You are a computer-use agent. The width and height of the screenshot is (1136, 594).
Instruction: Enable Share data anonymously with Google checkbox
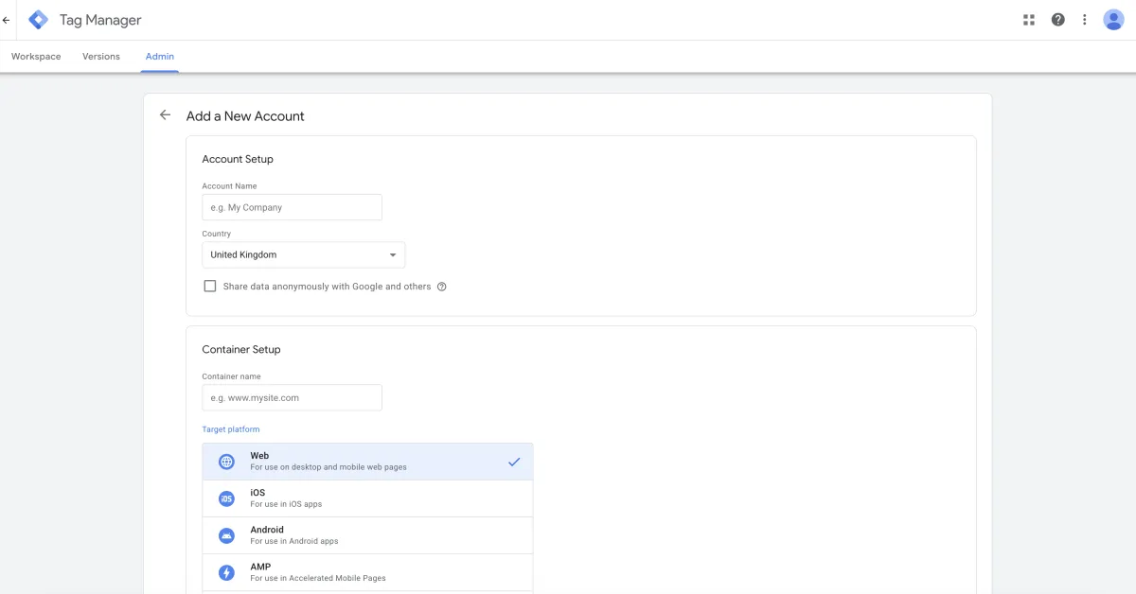[x=210, y=286]
